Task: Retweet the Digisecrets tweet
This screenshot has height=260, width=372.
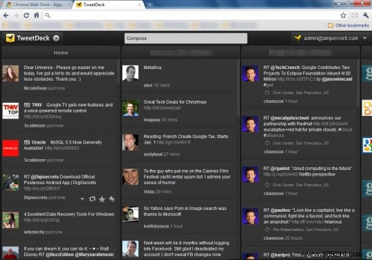Action: pos(92,199)
